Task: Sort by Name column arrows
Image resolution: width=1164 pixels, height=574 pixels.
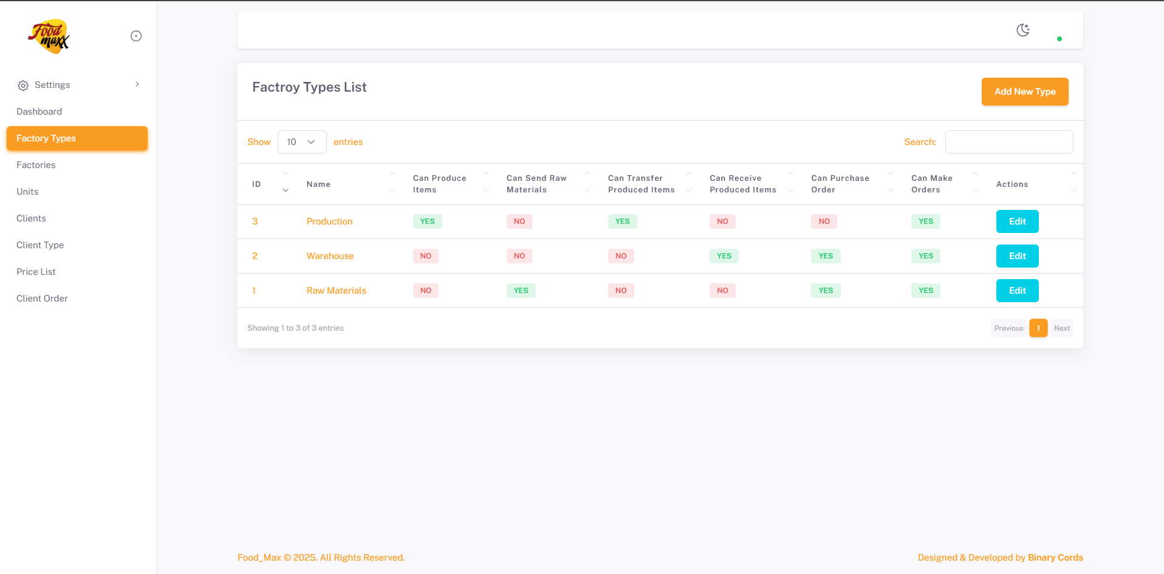Action: point(392,184)
